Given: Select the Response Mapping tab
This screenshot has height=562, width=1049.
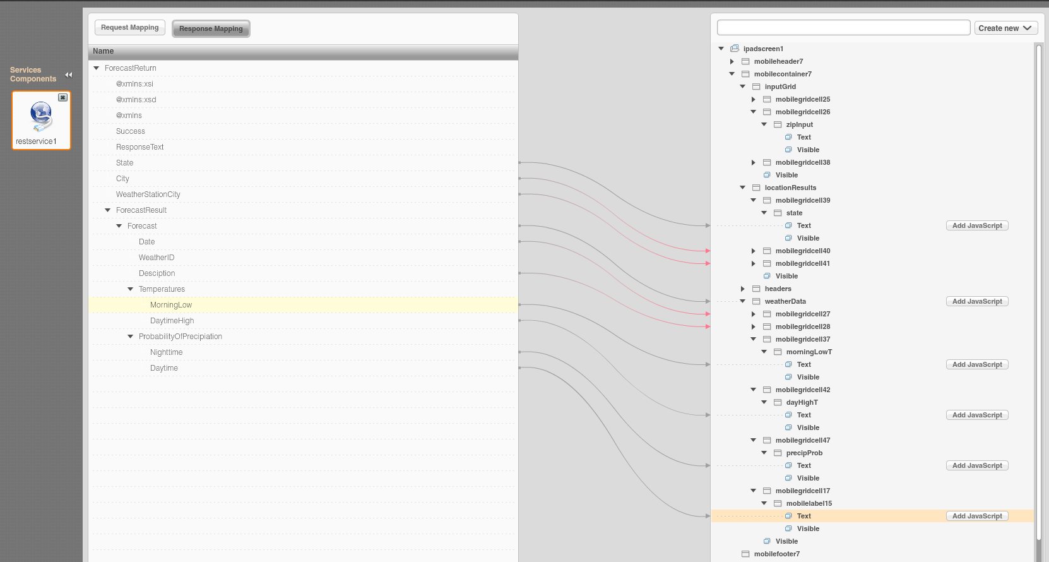Looking at the screenshot, I should click(x=211, y=28).
